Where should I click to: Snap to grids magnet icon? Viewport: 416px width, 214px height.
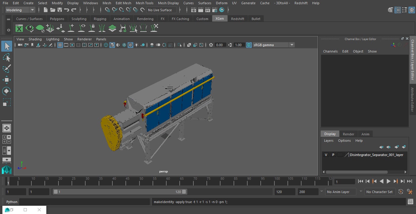[x=108, y=10]
